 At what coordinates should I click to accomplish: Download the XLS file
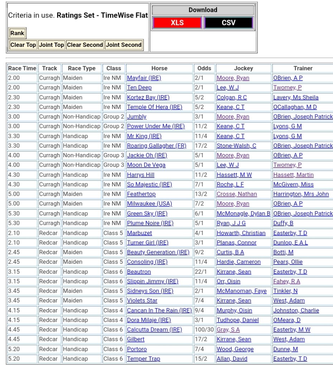coord(177,23)
